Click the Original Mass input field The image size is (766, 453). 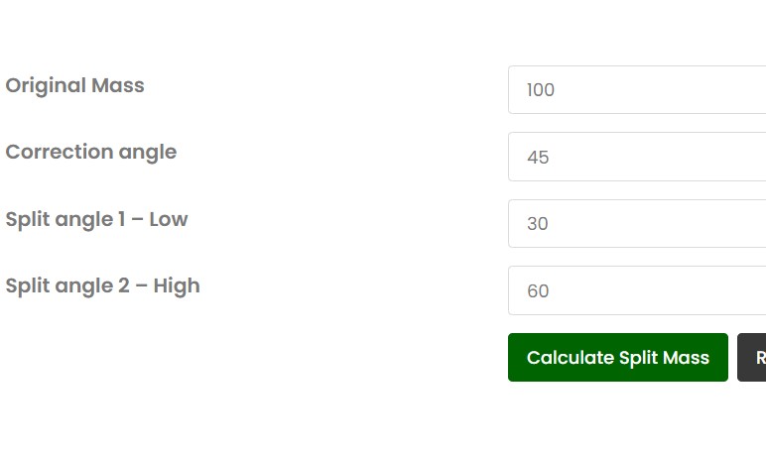(x=635, y=90)
